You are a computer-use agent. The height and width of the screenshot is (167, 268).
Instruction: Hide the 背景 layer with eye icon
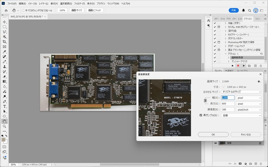coord(215,143)
